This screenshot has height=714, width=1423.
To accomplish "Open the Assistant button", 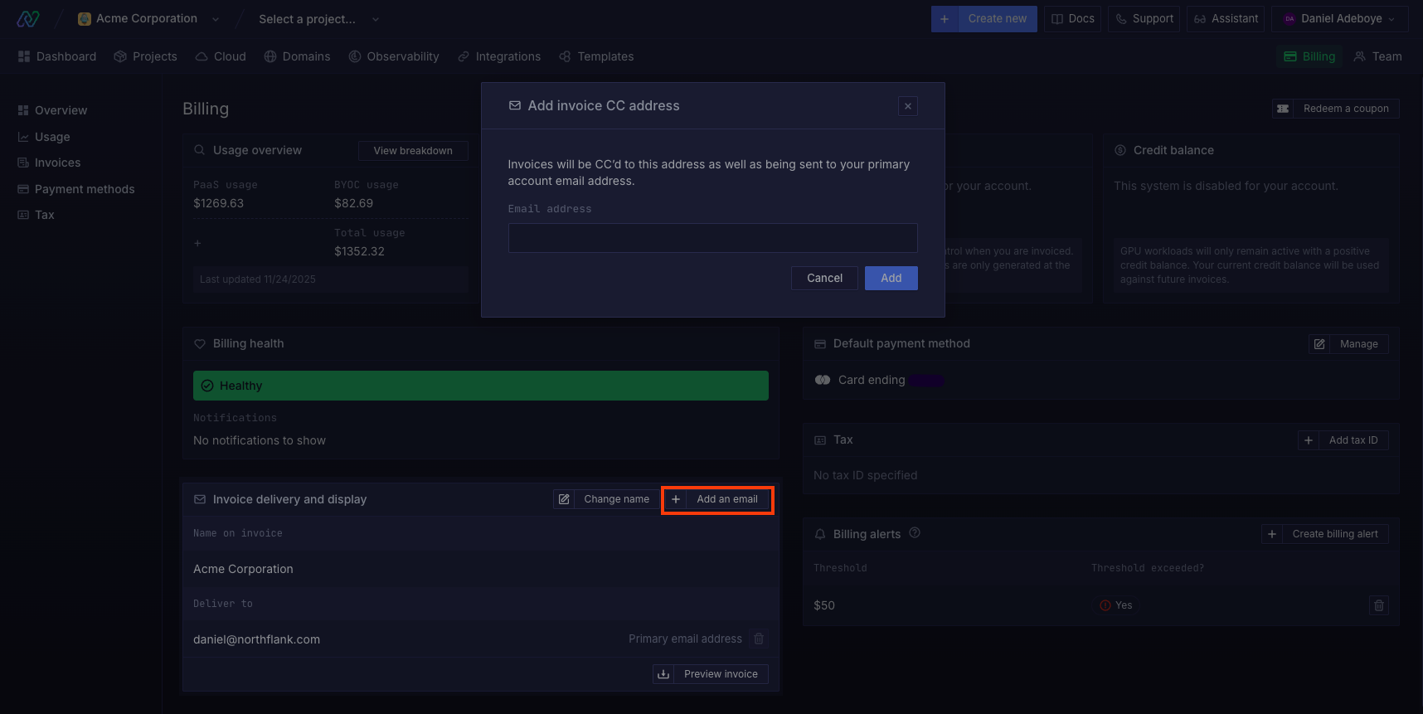I will tap(1226, 18).
